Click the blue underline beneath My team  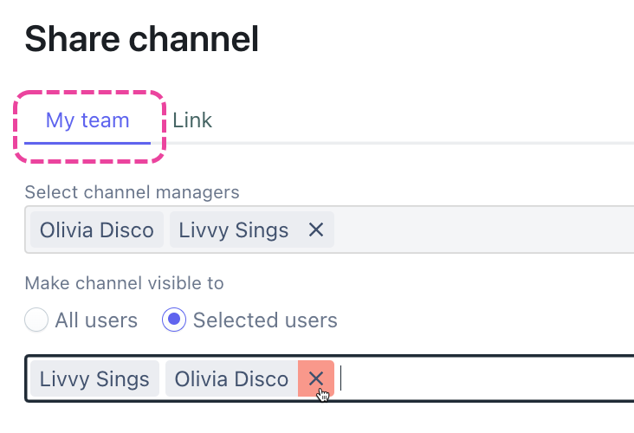coord(87,141)
